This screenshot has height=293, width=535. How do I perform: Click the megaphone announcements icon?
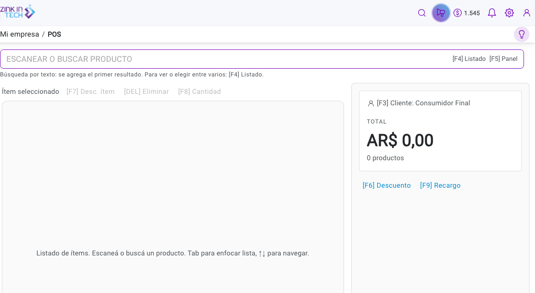(441, 13)
